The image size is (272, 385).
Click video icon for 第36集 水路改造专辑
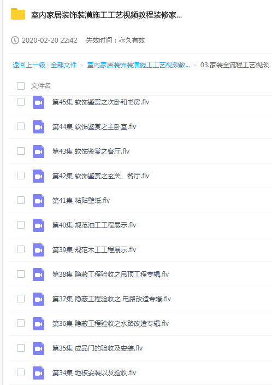39,324
